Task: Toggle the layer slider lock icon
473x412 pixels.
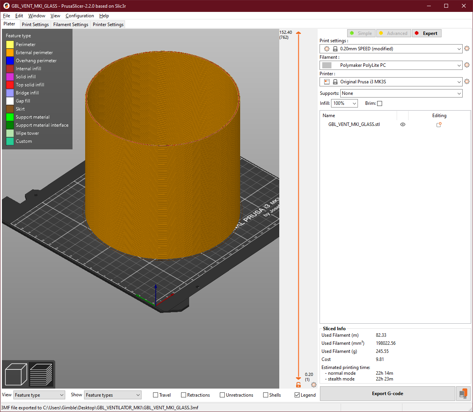Action: pos(298,384)
